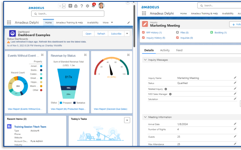Click the user profile avatar
This screenshot has height=150, width=241.
101,6
